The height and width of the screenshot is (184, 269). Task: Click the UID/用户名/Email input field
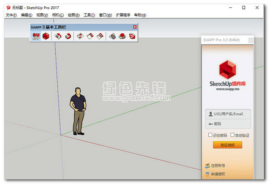(228, 114)
